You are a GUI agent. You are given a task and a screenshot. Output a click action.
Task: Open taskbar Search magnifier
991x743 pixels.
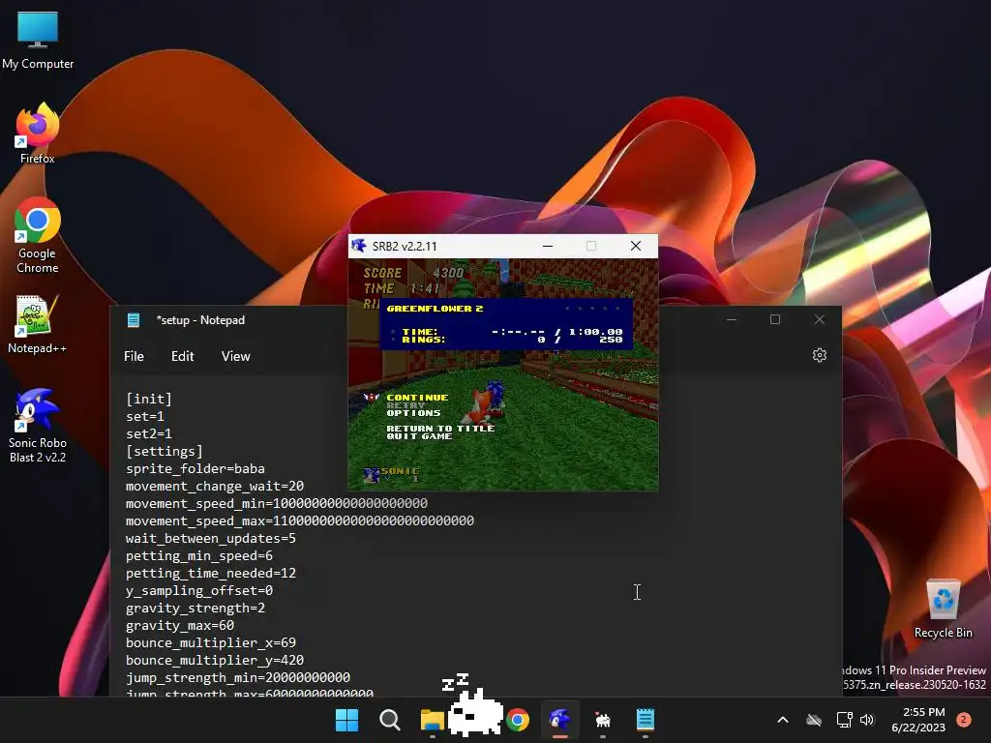389,720
